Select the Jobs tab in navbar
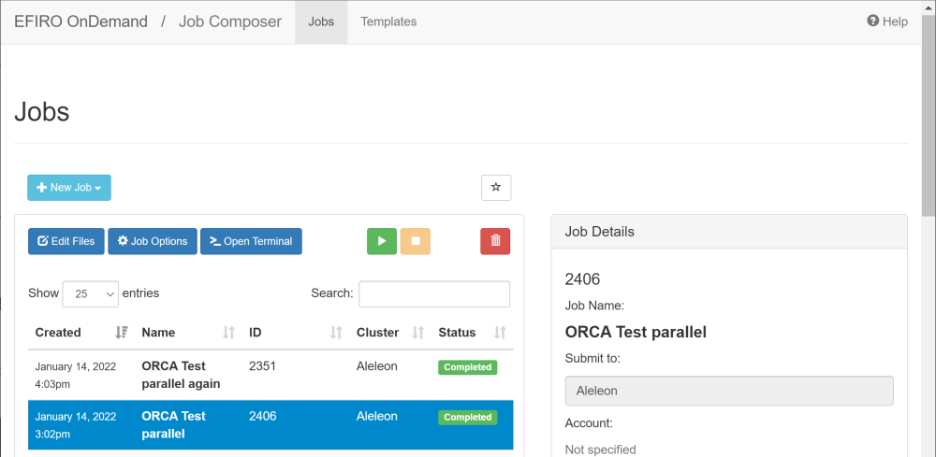The image size is (936, 457). [x=321, y=21]
